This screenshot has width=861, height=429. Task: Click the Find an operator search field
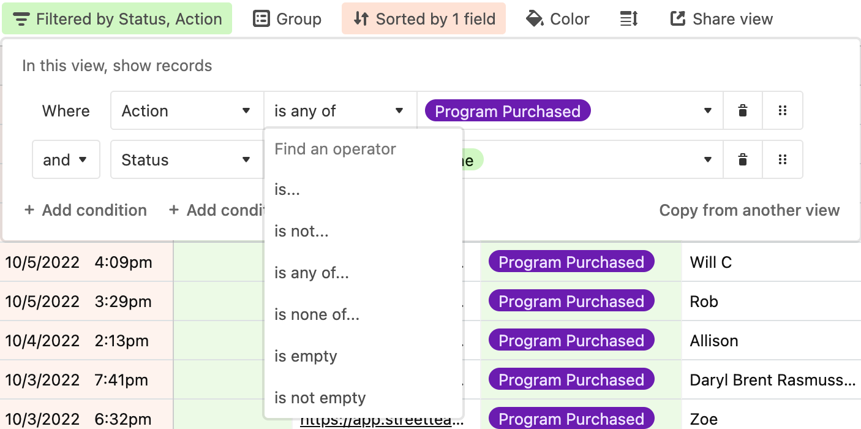[361, 149]
